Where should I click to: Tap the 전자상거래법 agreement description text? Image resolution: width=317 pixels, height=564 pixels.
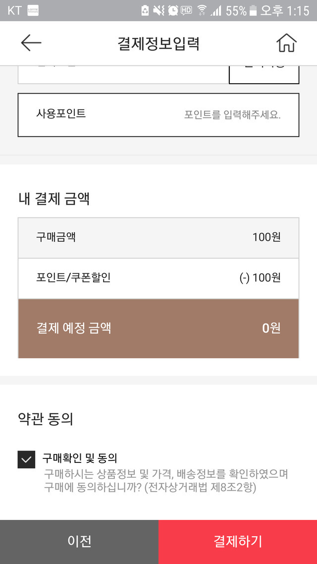coord(165,480)
